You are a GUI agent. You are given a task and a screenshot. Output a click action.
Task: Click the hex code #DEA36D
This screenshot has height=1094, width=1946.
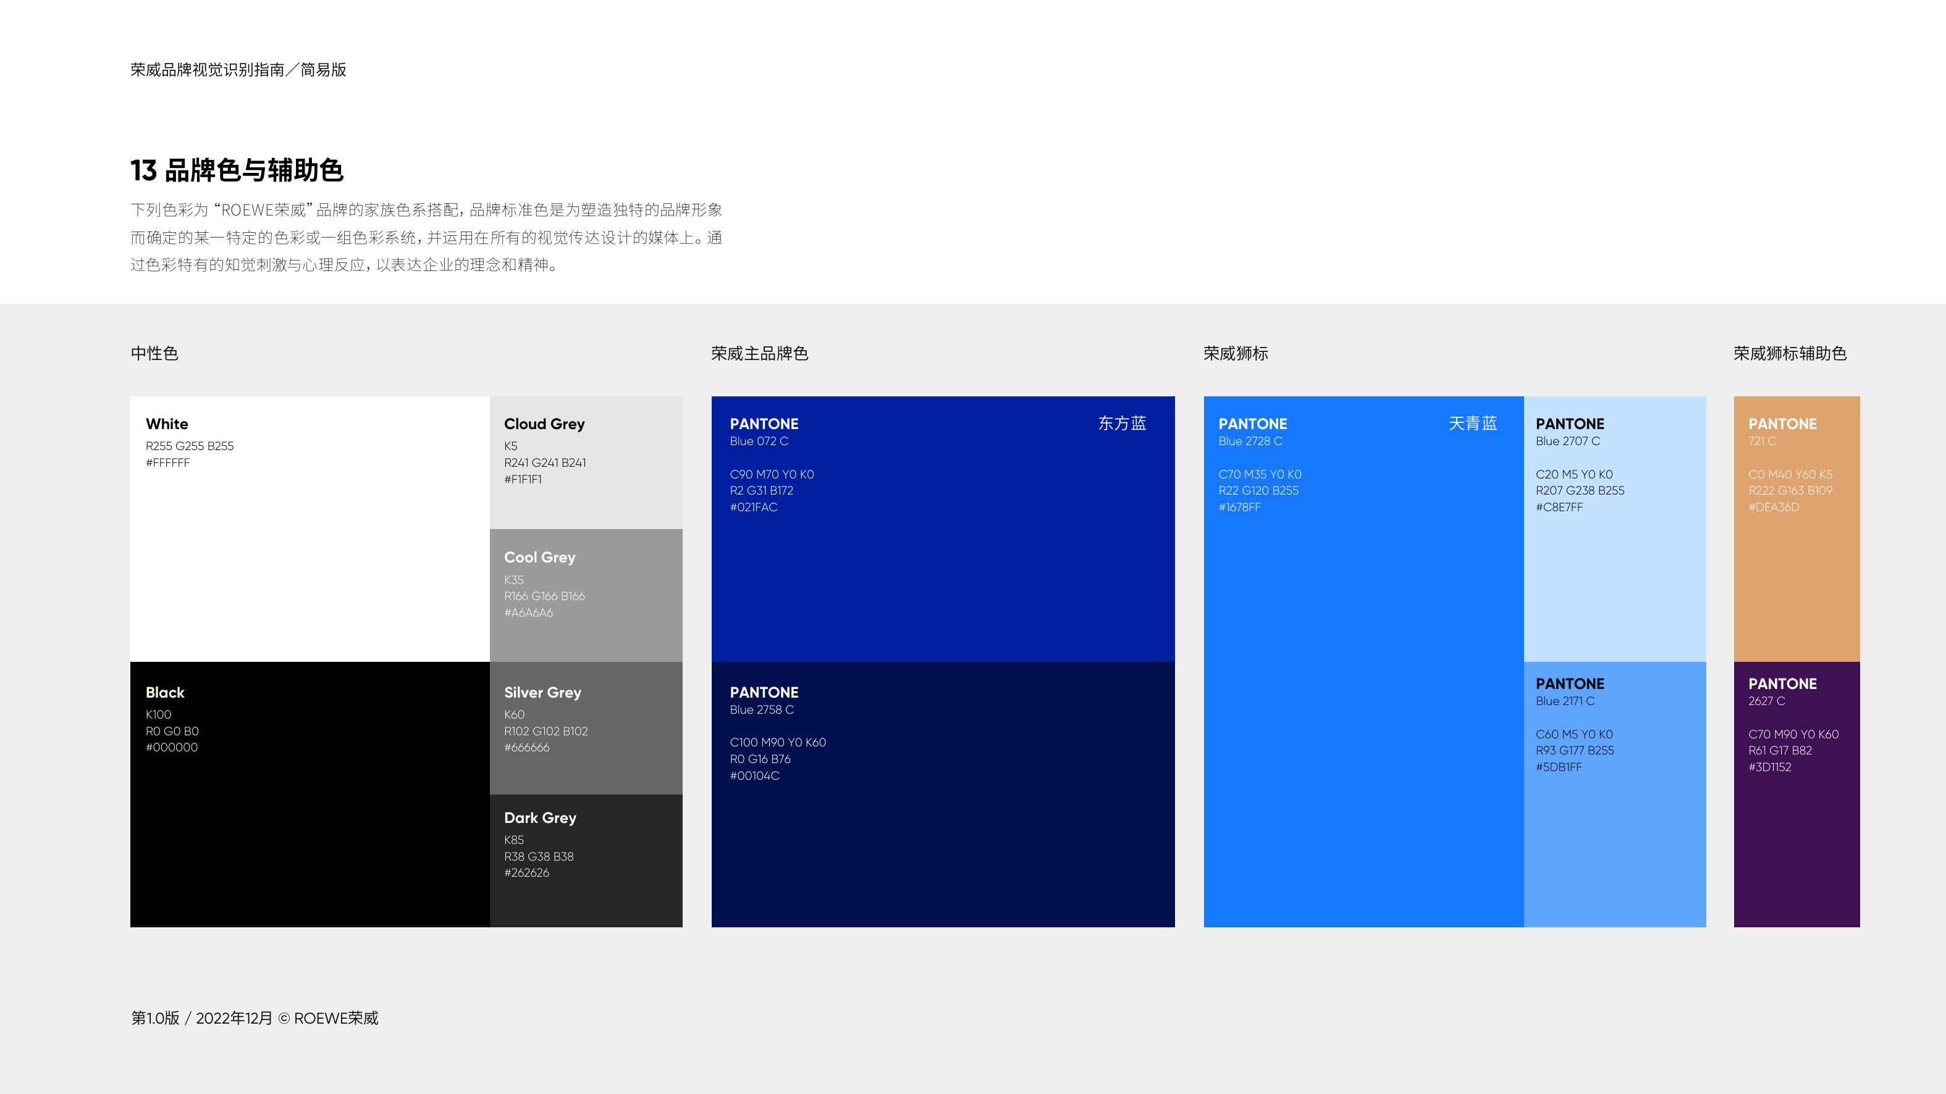(1773, 507)
